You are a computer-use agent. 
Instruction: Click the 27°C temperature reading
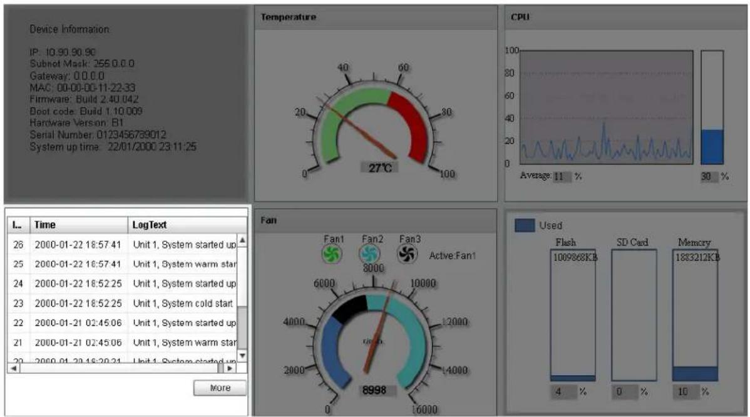(x=380, y=168)
